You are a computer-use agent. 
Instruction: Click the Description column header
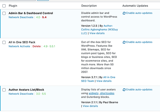pyautogui.click(x=89, y=6)
